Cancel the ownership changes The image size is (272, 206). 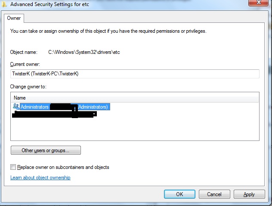[x=214, y=194]
